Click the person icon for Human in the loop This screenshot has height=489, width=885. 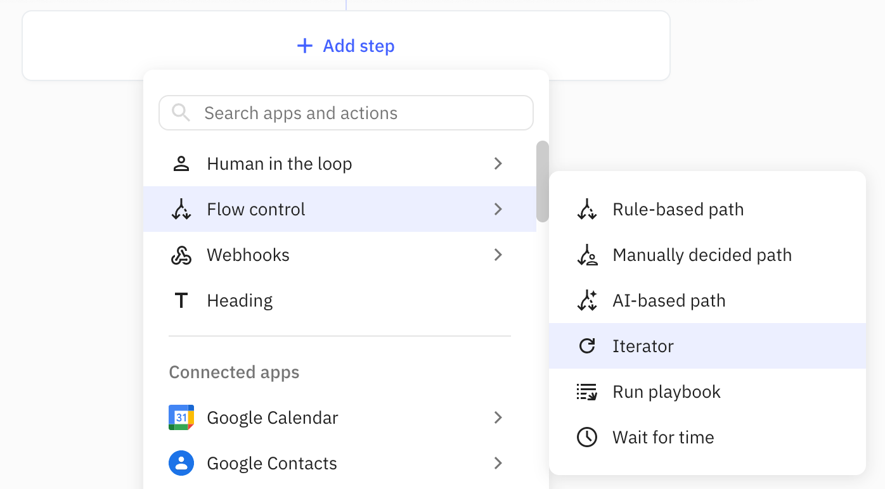(x=181, y=164)
